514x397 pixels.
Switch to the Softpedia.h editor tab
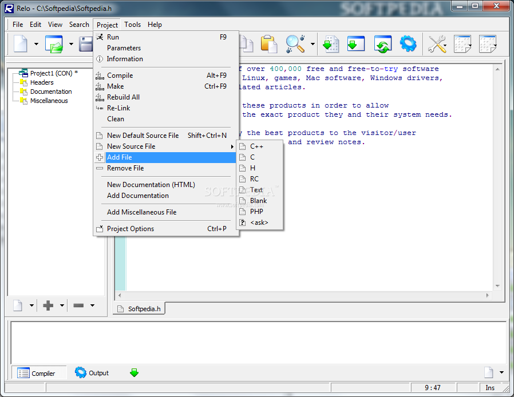(x=139, y=309)
